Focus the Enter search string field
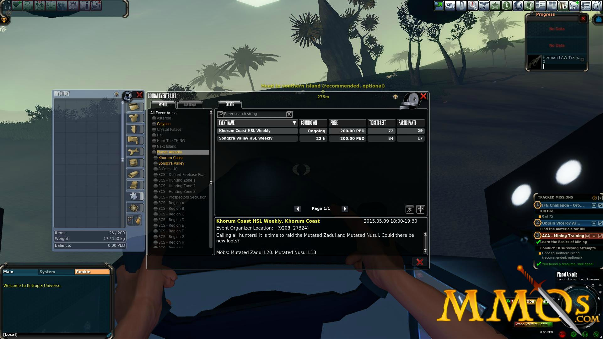Image resolution: width=603 pixels, height=339 pixels. pyautogui.click(x=255, y=114)
